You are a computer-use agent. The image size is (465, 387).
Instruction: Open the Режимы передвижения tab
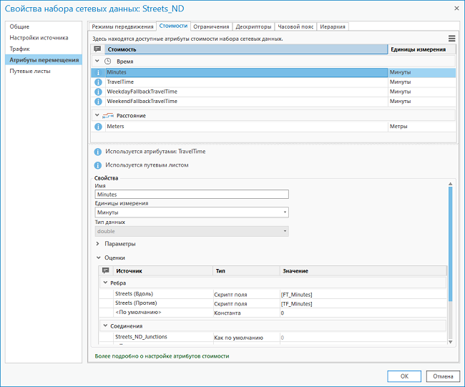[121, 26]
